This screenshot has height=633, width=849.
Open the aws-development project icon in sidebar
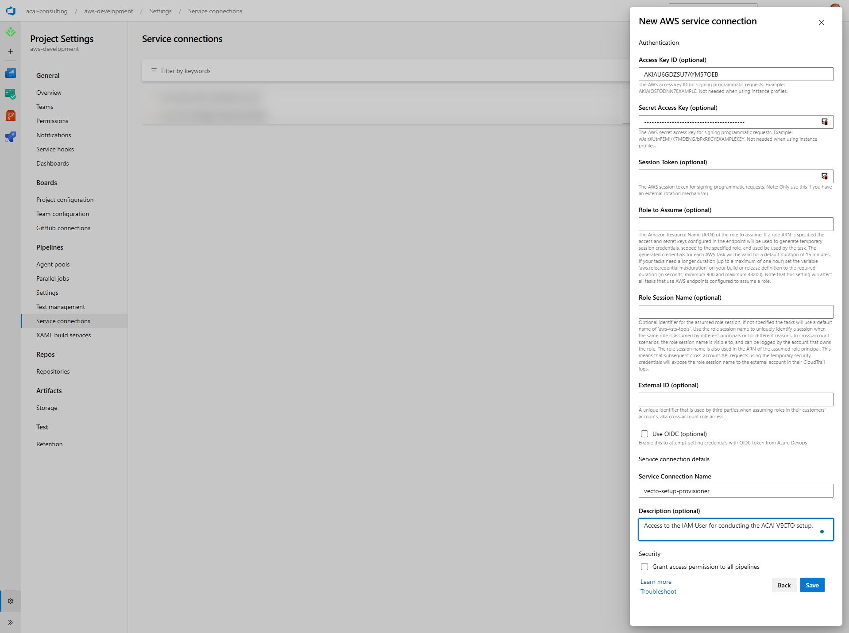pos(11,32)
